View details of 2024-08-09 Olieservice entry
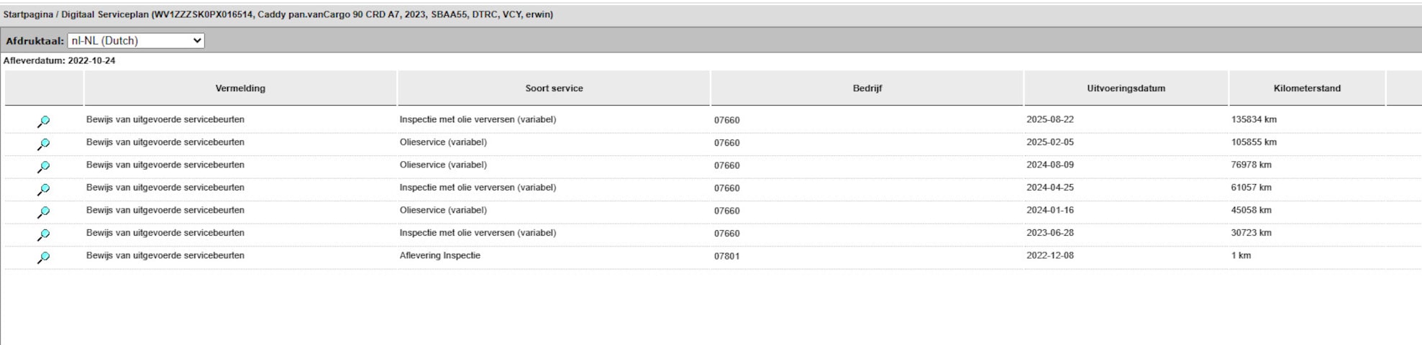The width and height of the screenshot is (1422, 345). pos(43,167)
